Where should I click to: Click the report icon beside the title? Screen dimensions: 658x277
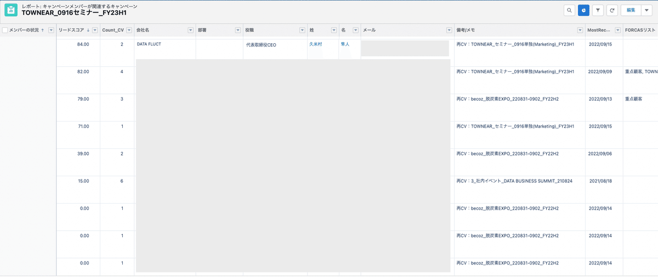pyautogui.click(x=11, y=10)
